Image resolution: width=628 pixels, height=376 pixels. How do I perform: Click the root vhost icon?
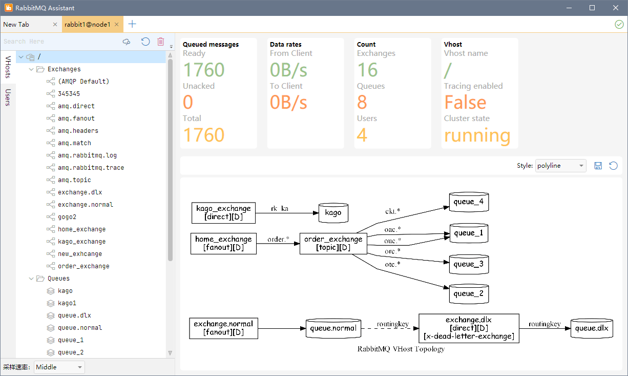point(30,57)
